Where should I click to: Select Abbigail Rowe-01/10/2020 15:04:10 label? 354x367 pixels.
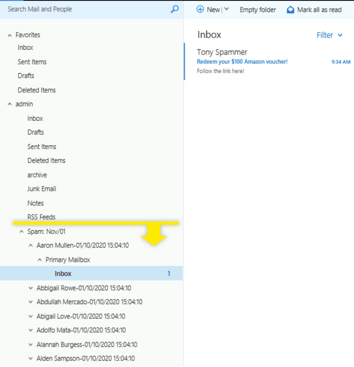pyautogui.click(x=84, y=288)
